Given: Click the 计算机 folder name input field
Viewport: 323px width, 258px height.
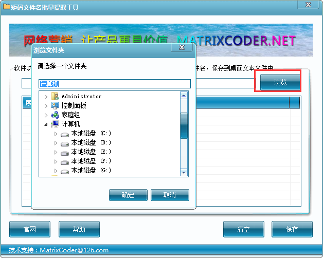Looking at the screenshot, I should coord(115,84).
